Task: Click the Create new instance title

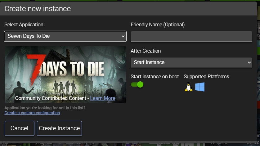Action: (x=38, y=9)
